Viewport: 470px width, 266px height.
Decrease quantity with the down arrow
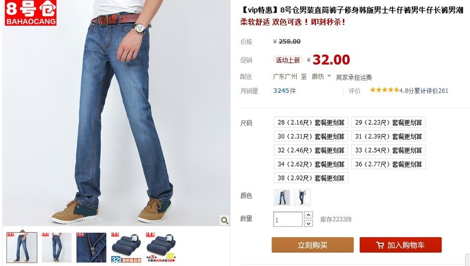308,224
